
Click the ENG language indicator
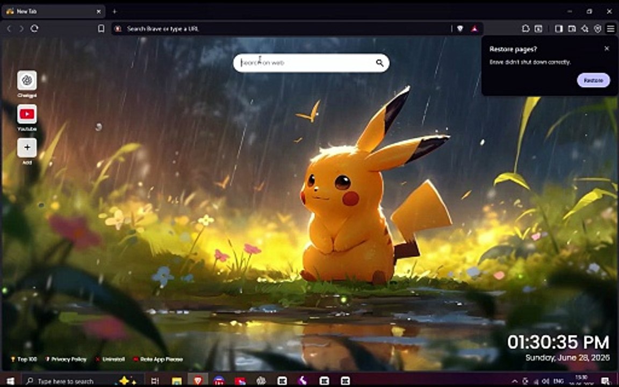(x=558, y=381)
